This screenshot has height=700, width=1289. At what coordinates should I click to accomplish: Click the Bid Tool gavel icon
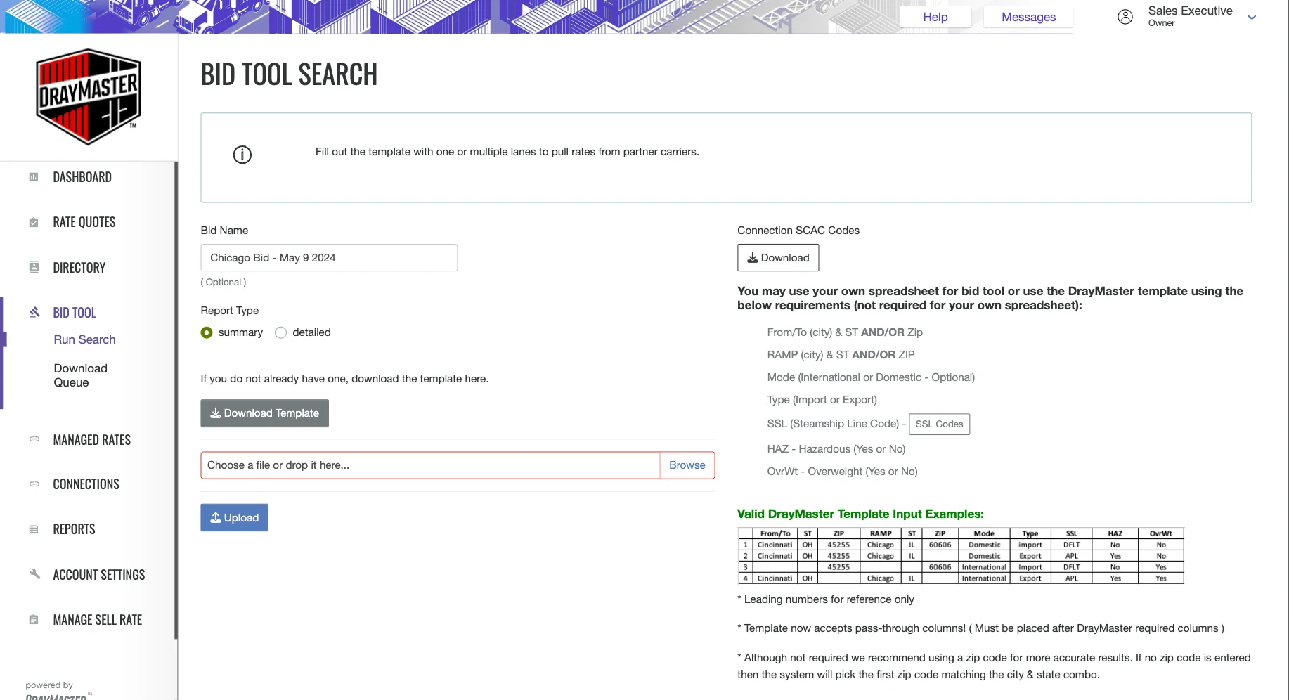coord(34,312)
